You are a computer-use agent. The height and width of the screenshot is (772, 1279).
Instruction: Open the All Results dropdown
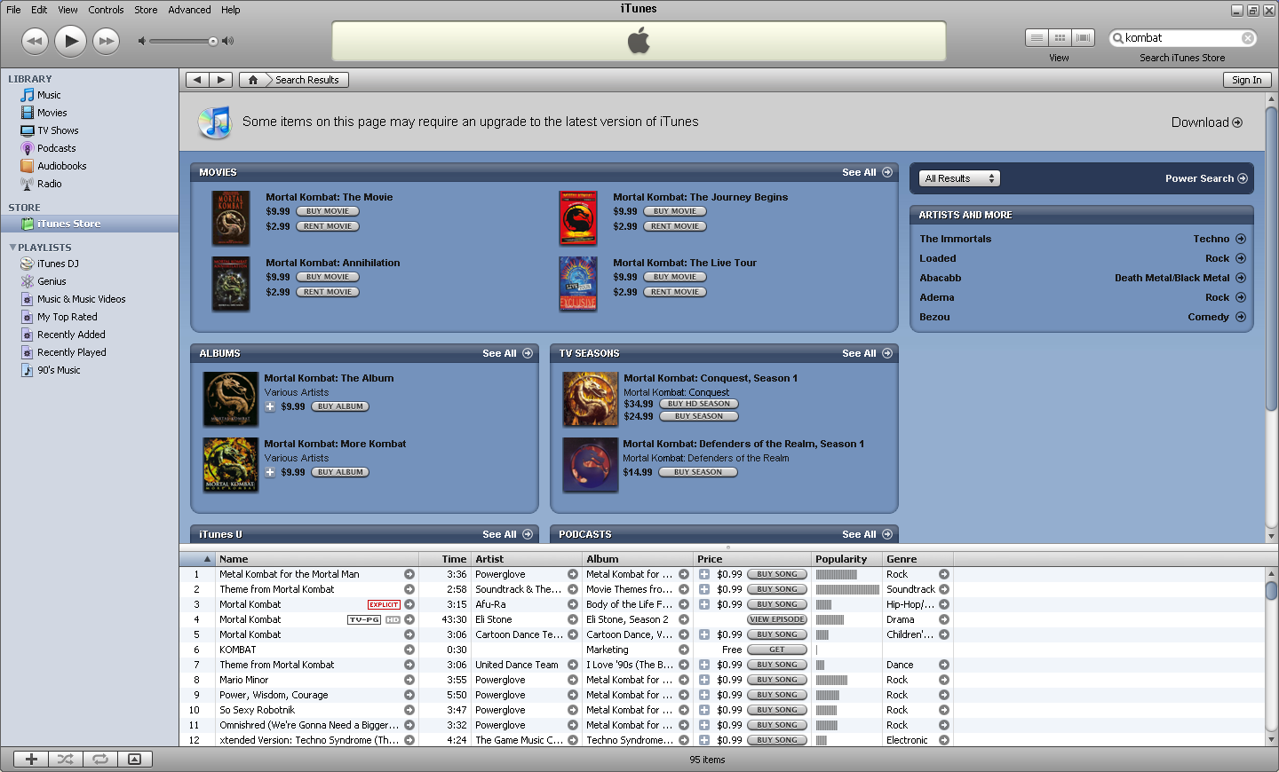959,178
